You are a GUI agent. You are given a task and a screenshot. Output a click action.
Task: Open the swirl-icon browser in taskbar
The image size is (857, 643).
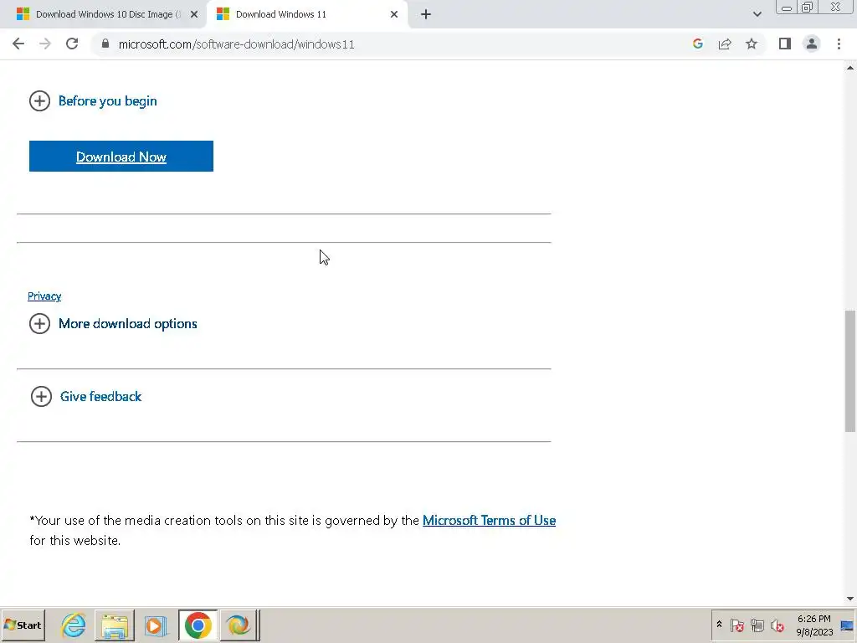pos(239,625)
